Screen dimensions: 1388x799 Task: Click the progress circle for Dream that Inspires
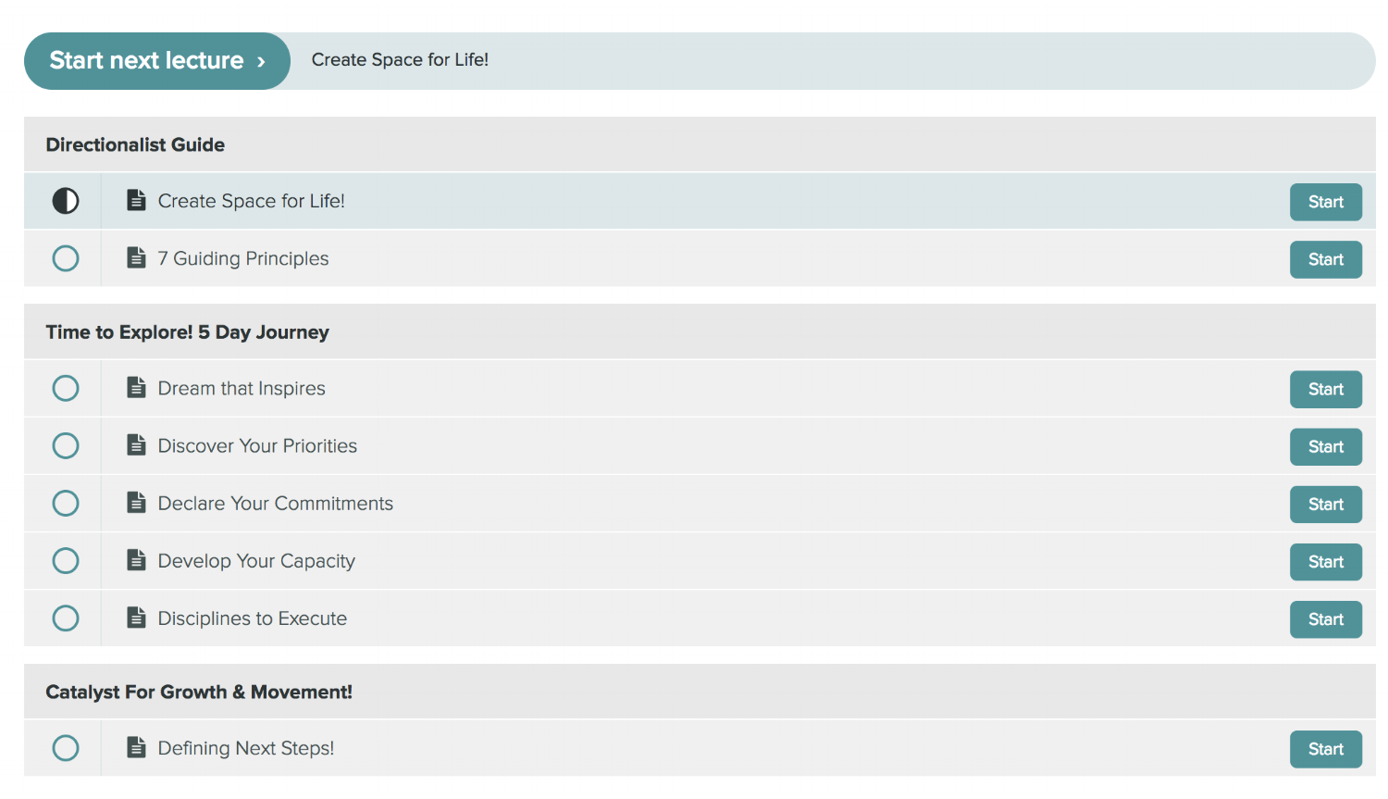click(66, 388)
